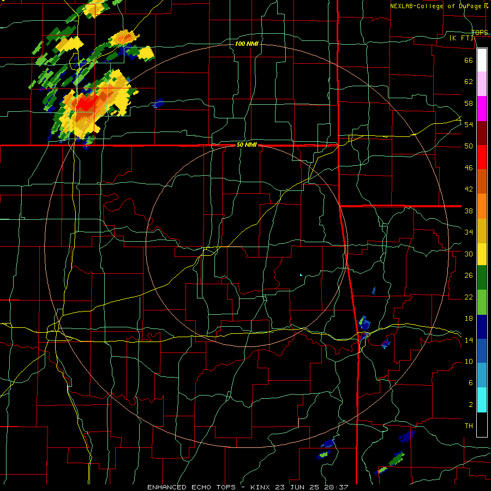Pick the light pink legend swatch
Screen dimensions: 491x491
pos(482,83)
